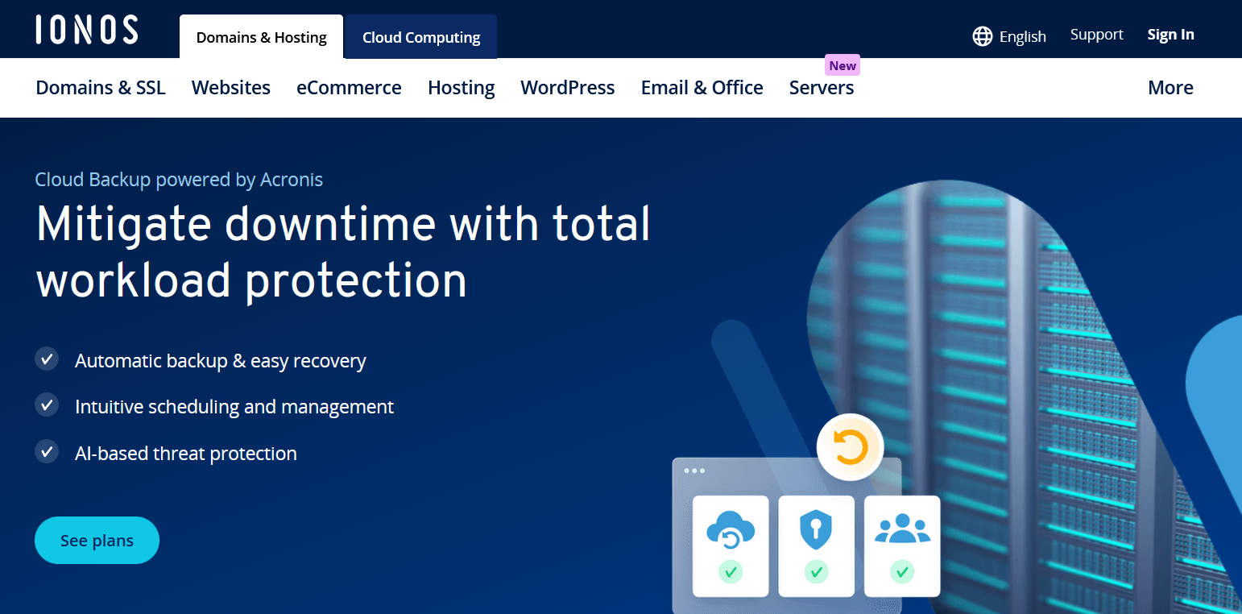Click the orange restore arrow icon
Screen dimensions: 1242x614
point(850,446)
